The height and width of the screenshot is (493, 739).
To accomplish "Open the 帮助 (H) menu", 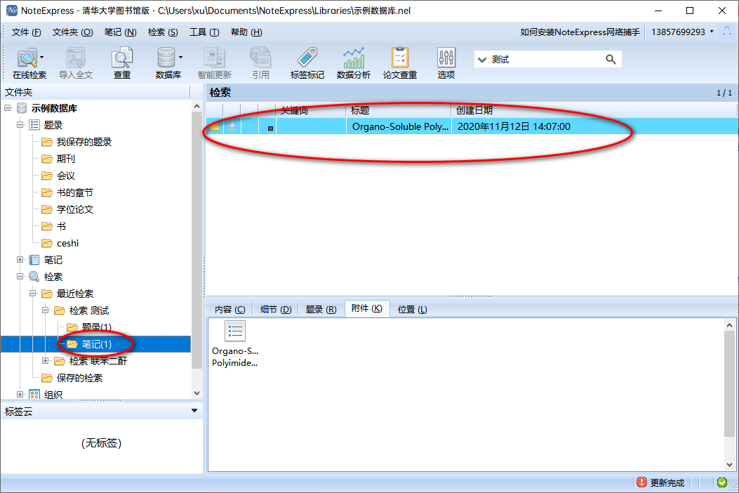I will point(246,32).
